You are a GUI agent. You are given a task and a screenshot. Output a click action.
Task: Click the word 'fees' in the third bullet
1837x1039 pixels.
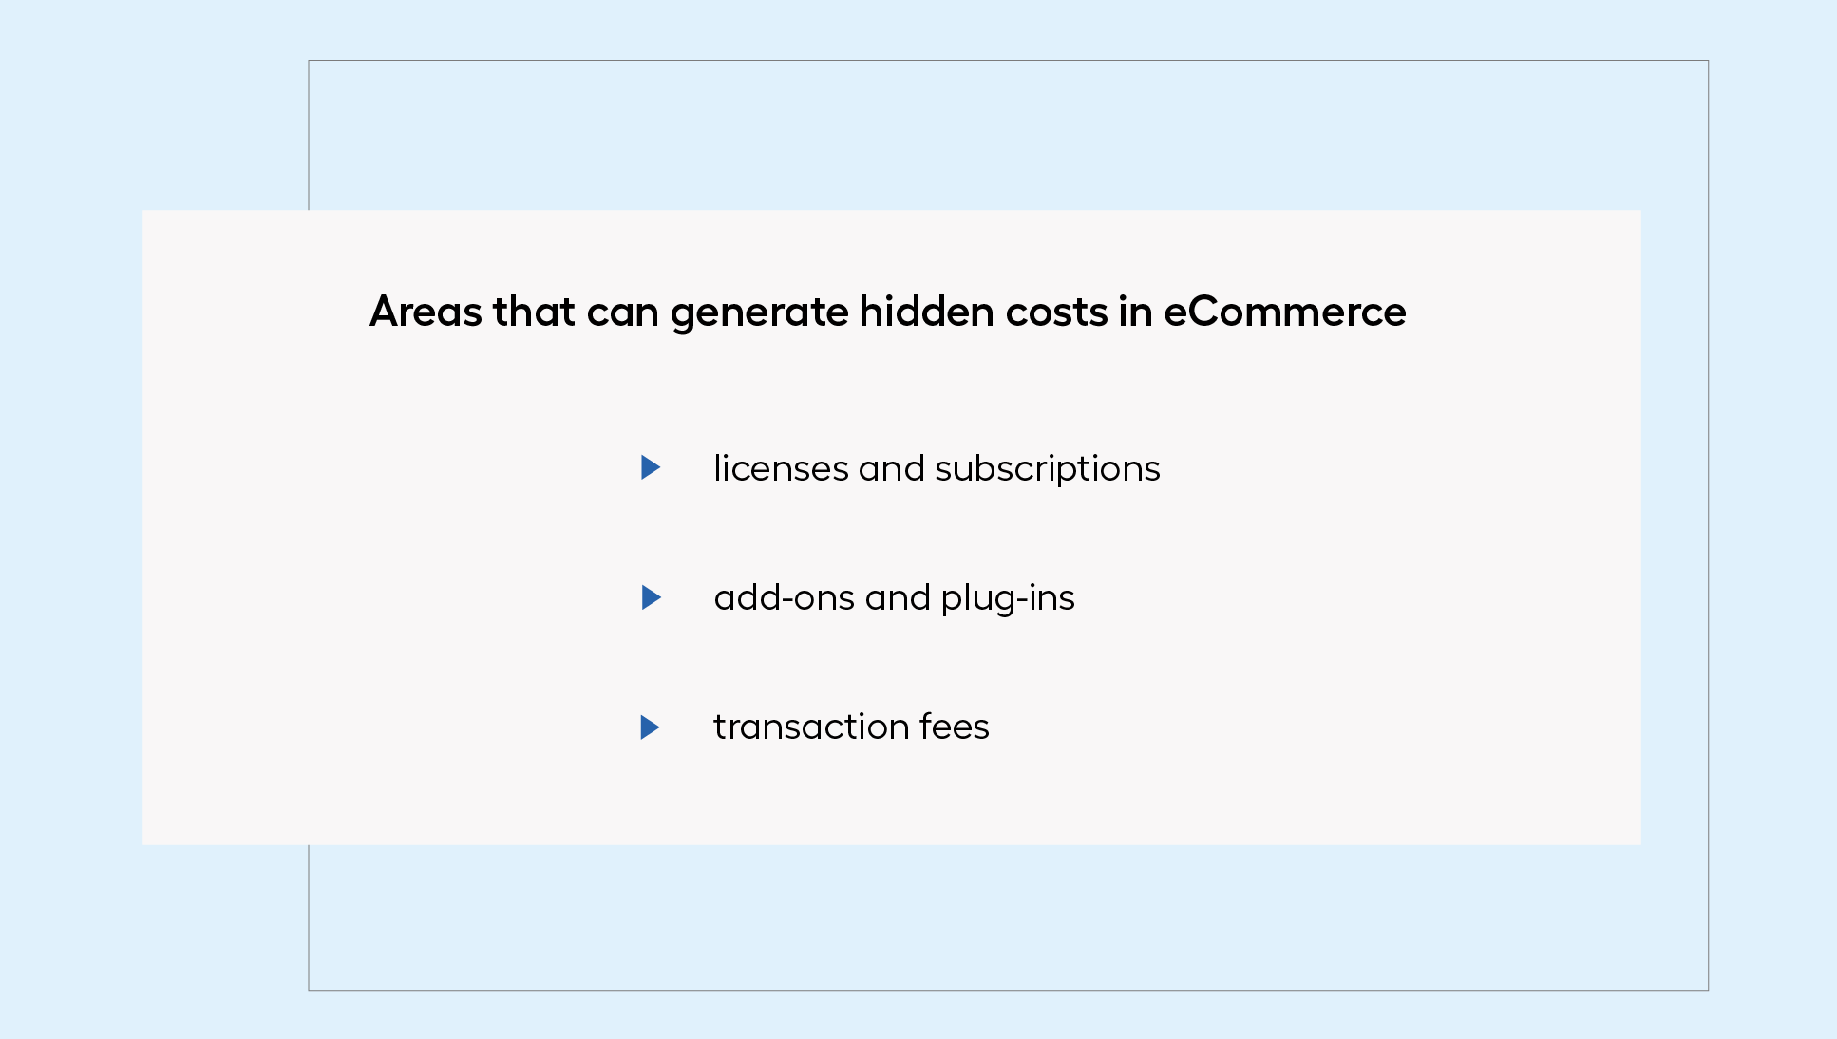click(954, 727)
